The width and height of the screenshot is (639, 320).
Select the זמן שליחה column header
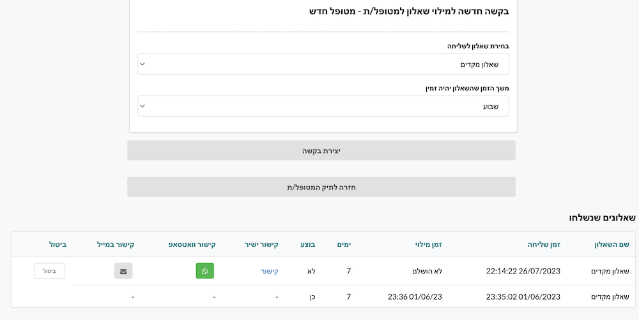pos(544,244)
